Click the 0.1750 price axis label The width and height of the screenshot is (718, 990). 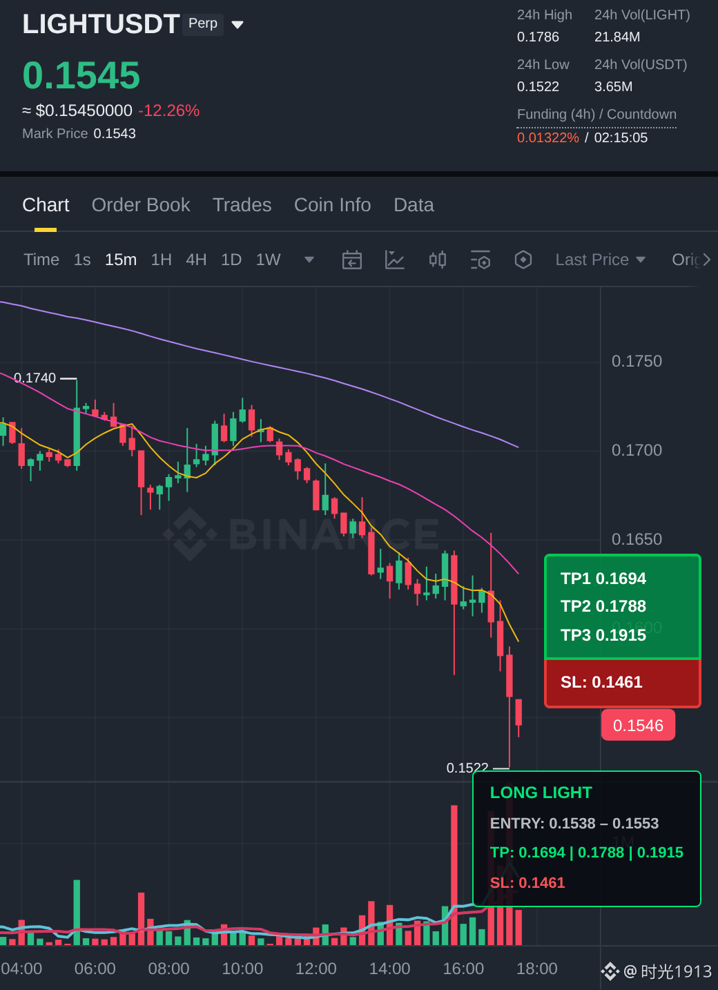637,361
